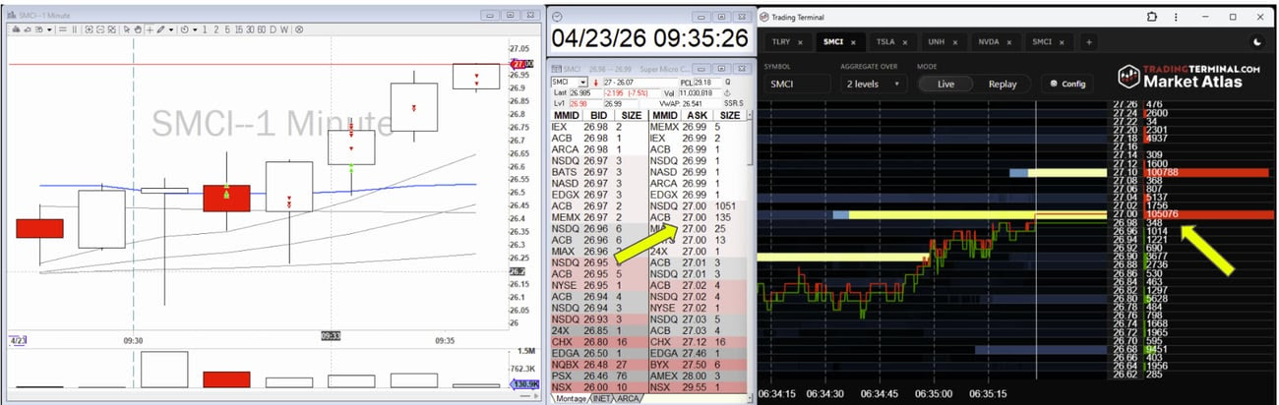Click the dark mode moon icon

[x=1257, y=42]
